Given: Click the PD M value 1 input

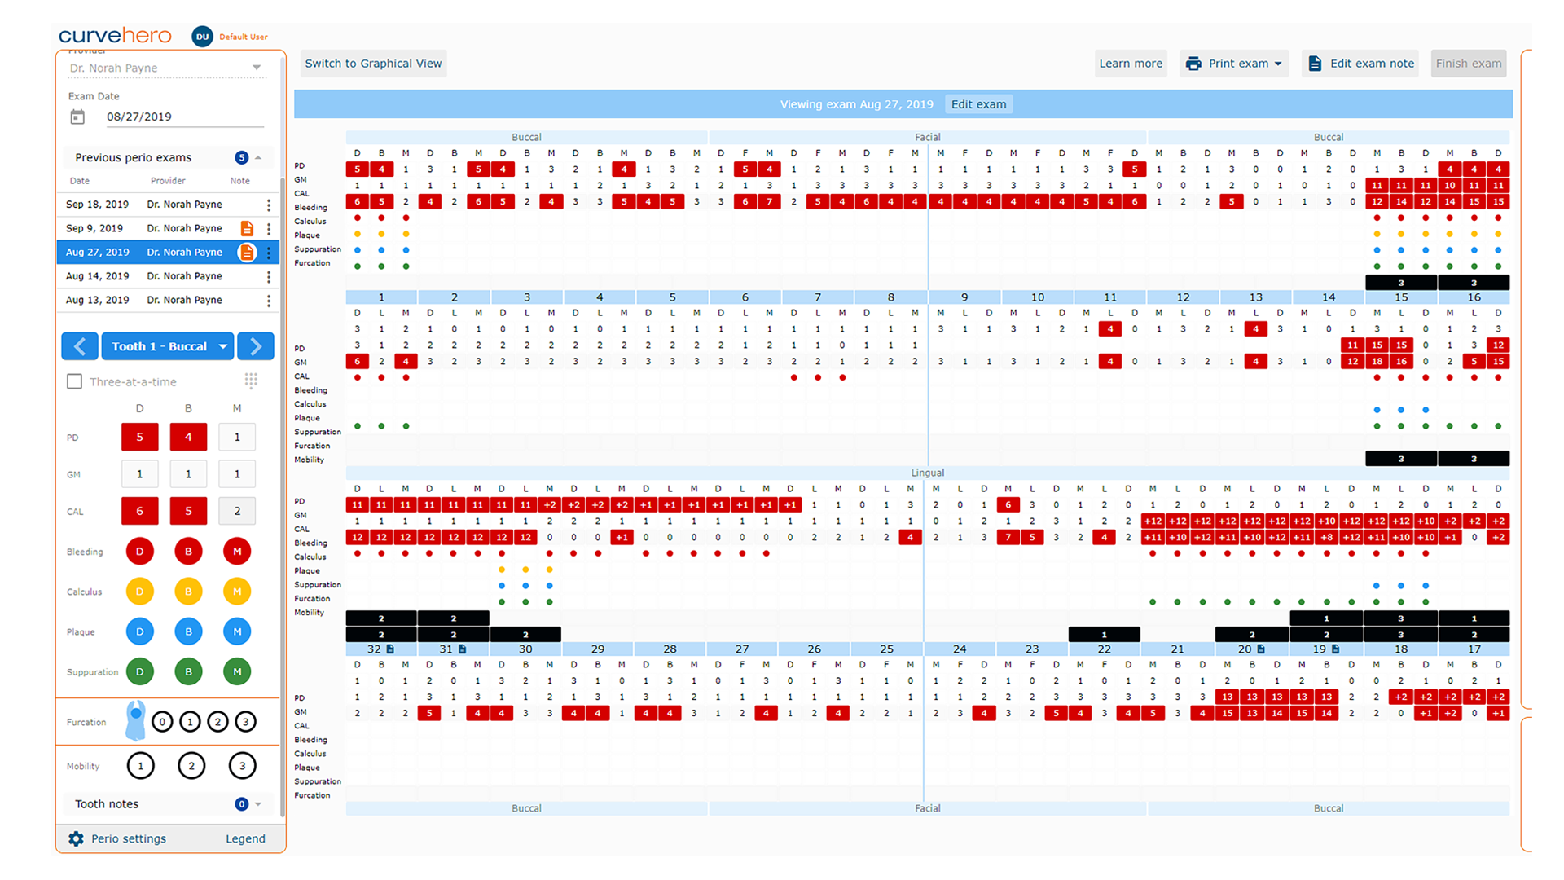Looking at the screenshot, I should click(x=237, y=437).
